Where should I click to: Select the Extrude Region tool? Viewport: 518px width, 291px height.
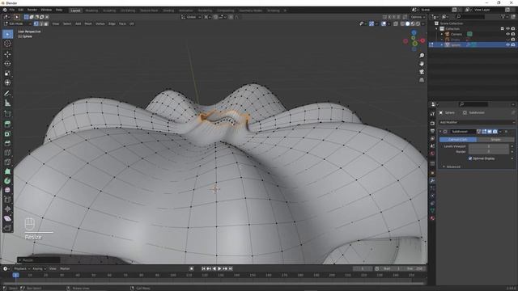(7, 124)
